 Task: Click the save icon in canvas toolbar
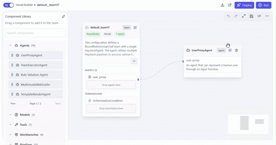pyautogui.click(x=252, y=16)
